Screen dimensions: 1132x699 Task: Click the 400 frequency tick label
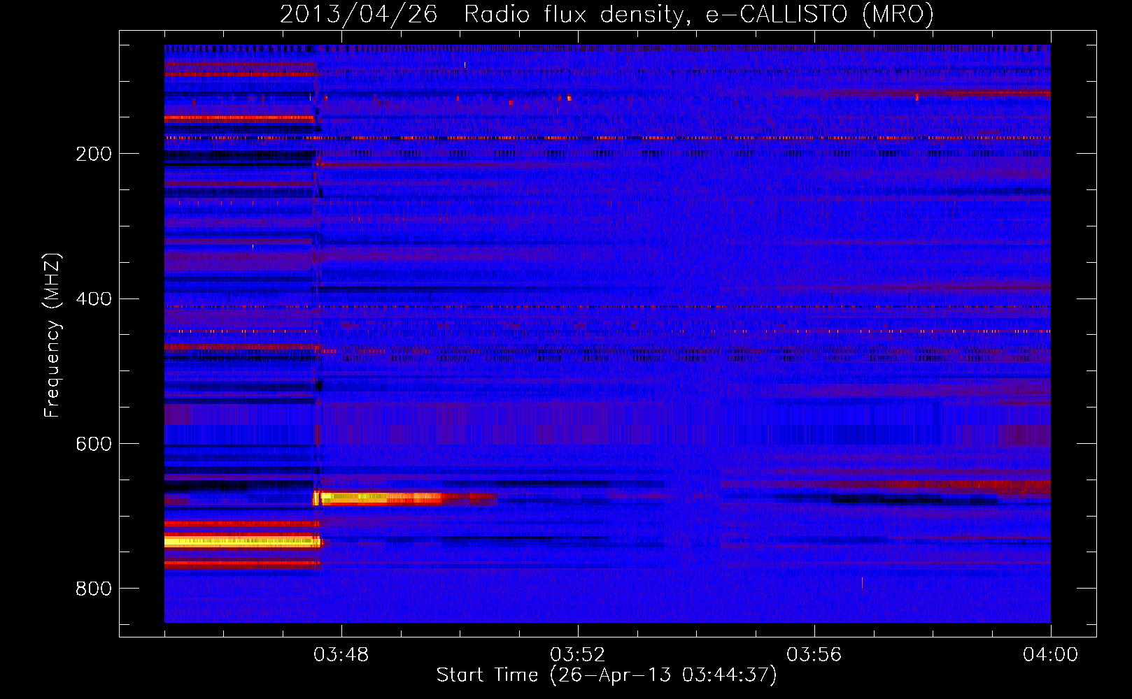[94, 299]
